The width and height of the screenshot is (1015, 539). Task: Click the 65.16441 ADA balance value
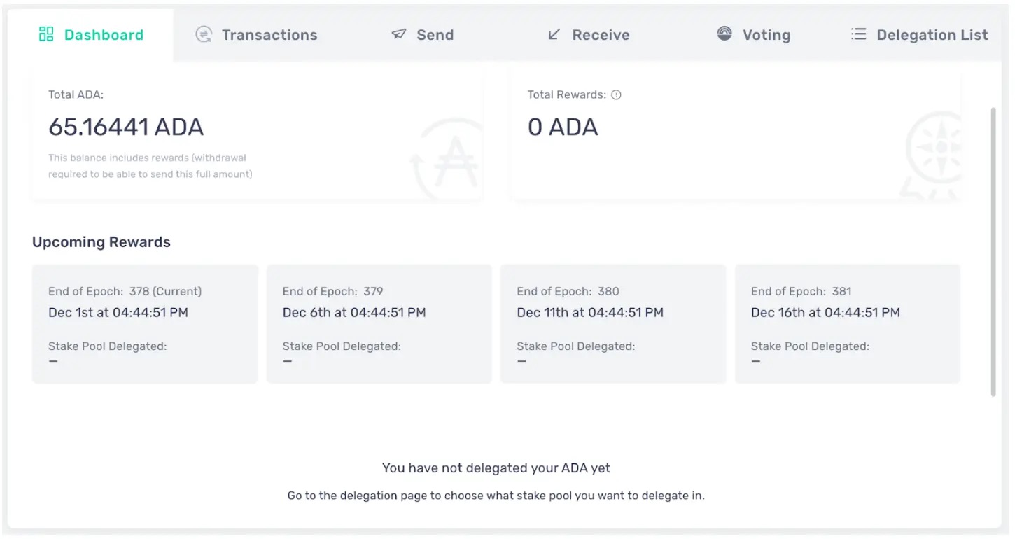click(x=126, y=127)
